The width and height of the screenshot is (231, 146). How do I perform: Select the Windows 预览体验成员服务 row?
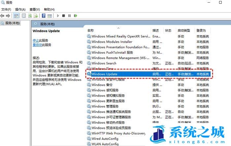(111, 128)
